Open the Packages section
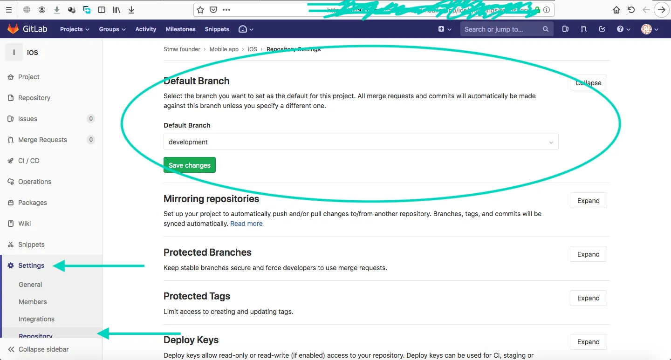Viewport: 671px width, 360px height. coord(32,202)
